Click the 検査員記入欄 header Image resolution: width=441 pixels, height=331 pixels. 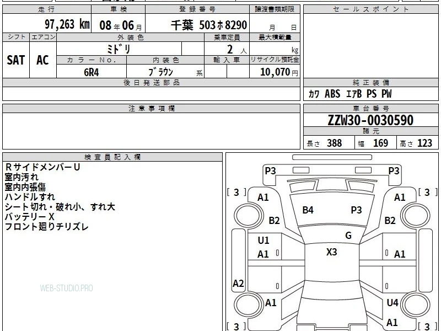tap(112, 157)
